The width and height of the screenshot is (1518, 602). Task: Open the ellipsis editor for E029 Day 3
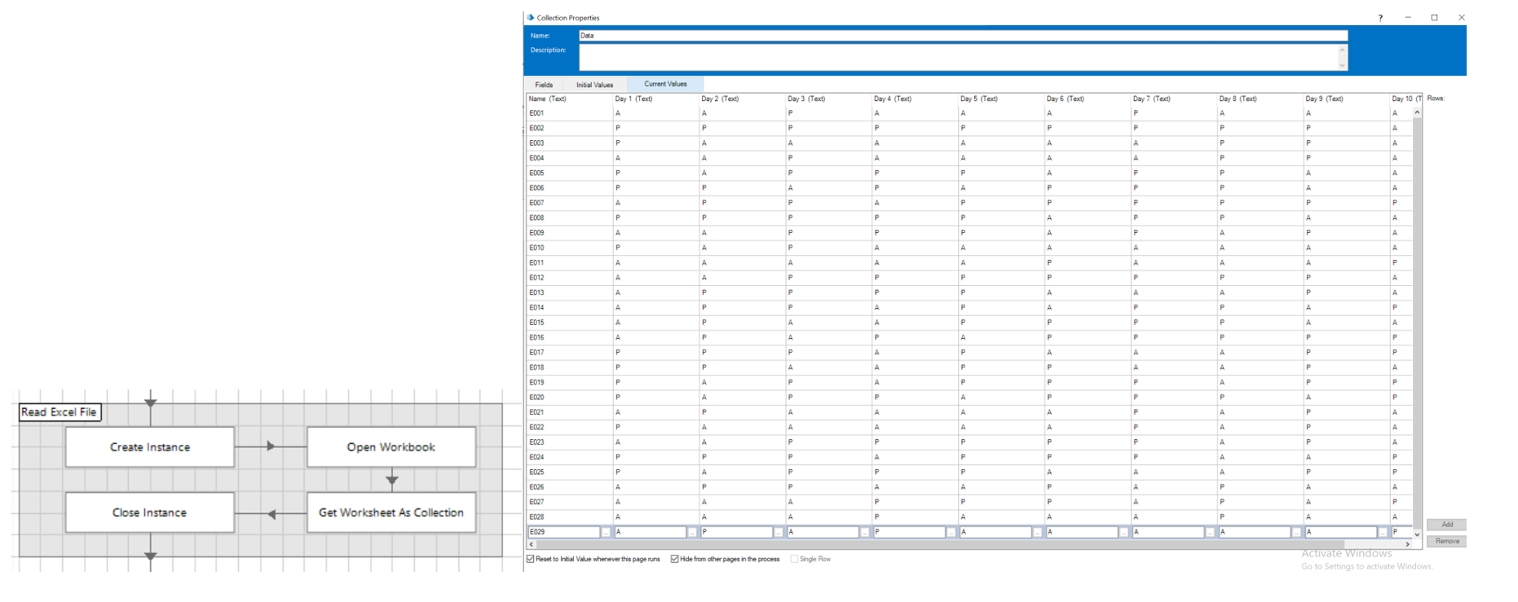point(865,533)
